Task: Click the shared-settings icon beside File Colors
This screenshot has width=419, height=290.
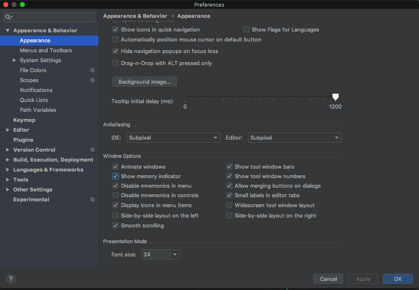Action: 92,70
